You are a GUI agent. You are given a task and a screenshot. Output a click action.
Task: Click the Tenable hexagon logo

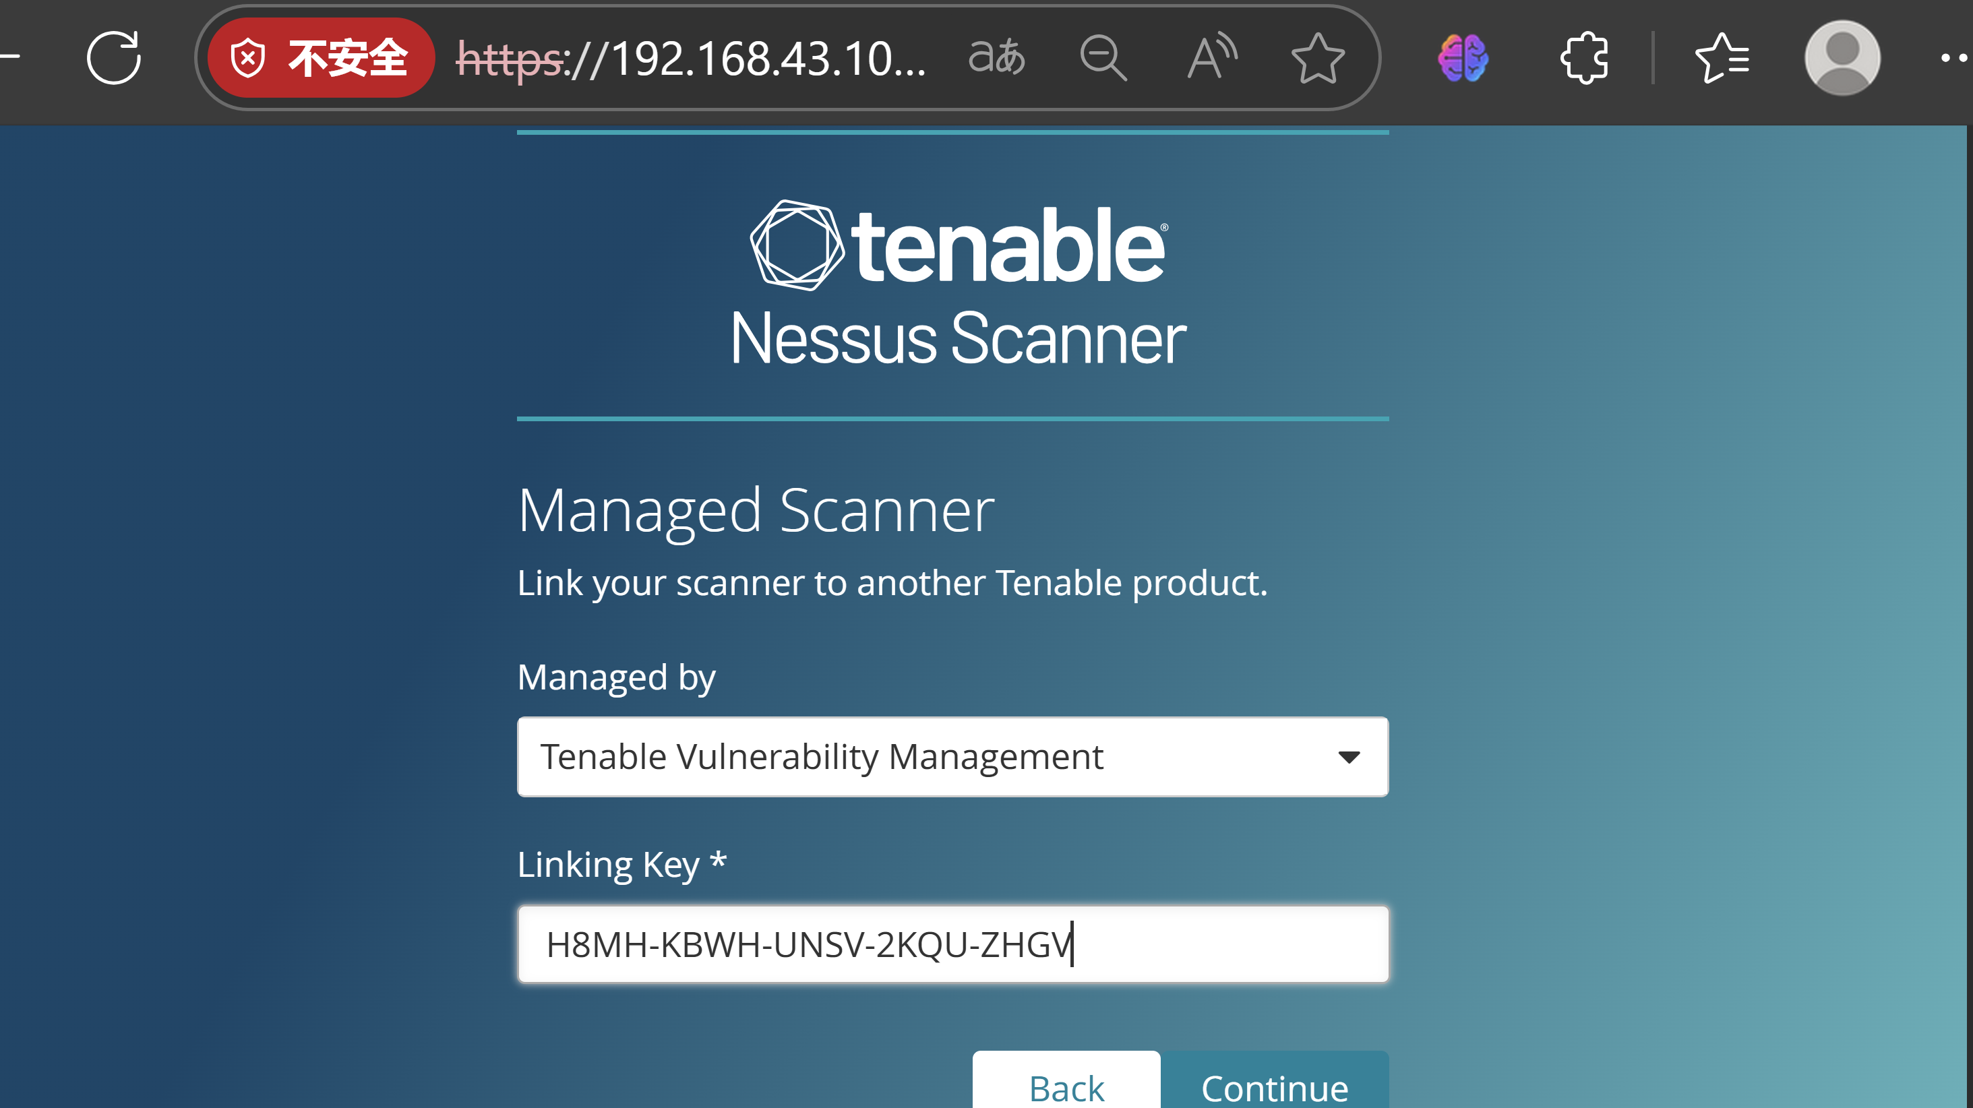(x=797, y=245)
